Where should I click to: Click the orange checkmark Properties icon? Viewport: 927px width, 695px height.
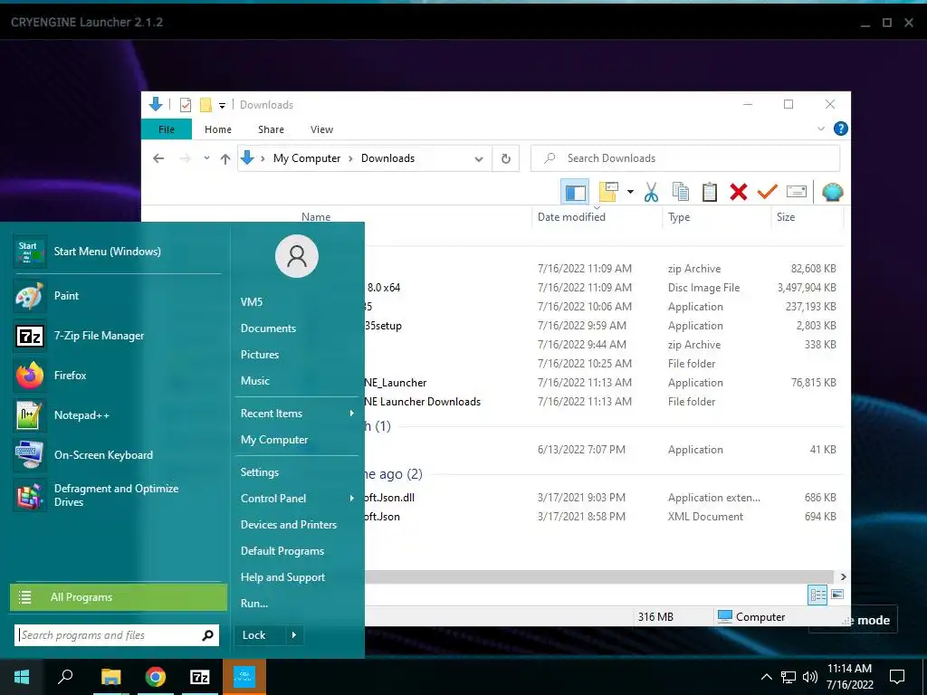pyautogui.click(x=768, y=192)
